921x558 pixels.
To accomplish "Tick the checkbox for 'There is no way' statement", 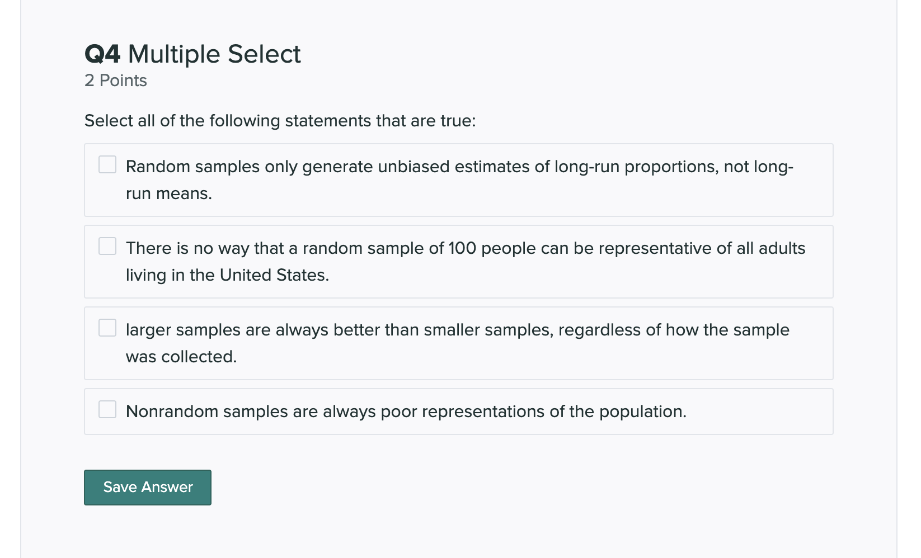I will pyautogui.click(x=107, y=246).
